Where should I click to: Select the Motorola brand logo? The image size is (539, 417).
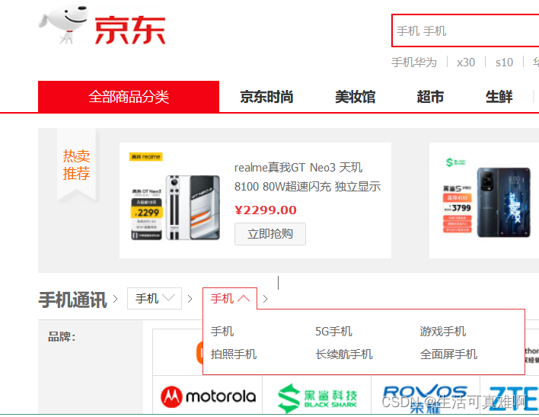(208, 396)
